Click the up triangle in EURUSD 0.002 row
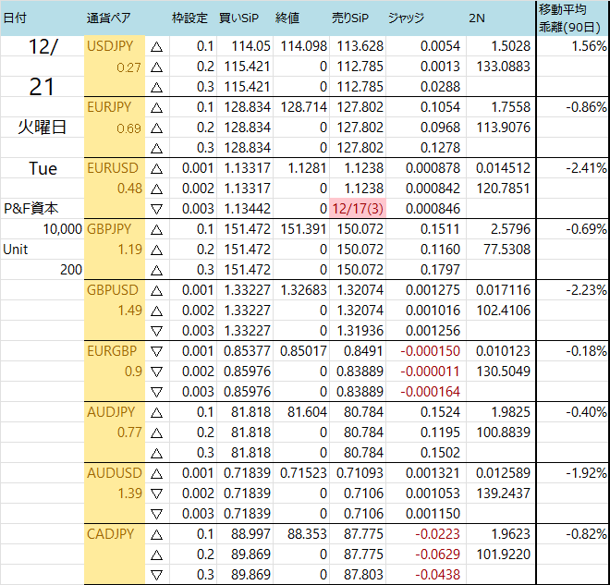 click(x=157, y=189)
